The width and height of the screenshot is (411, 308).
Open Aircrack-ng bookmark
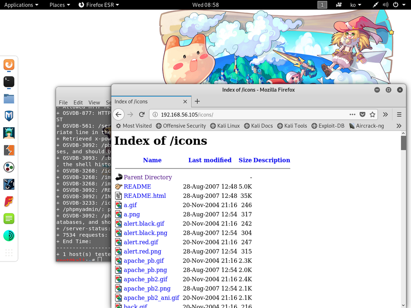point(367,126)
